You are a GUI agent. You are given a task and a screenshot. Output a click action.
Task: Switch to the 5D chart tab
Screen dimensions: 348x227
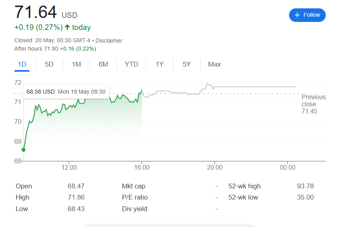tap(49, 65)
